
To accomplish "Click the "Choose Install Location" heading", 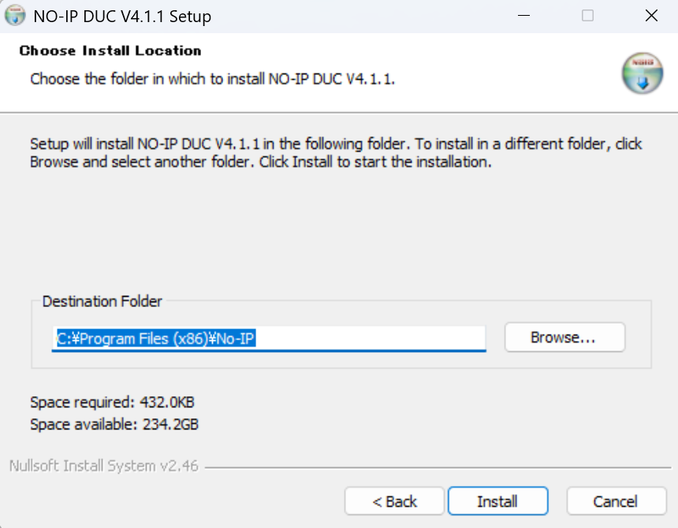I will click(x=110, y=51).
